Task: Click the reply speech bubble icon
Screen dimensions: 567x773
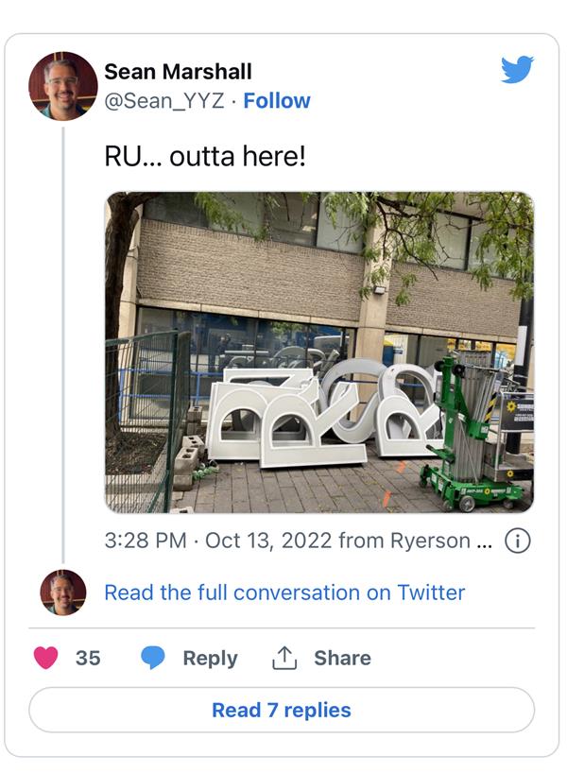Action: pyautogui.click(x=153, y=658)
